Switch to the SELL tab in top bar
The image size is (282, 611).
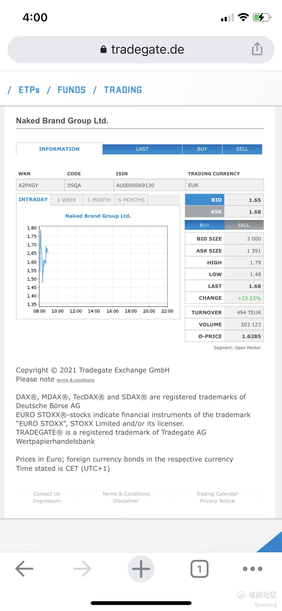point(242,149)
